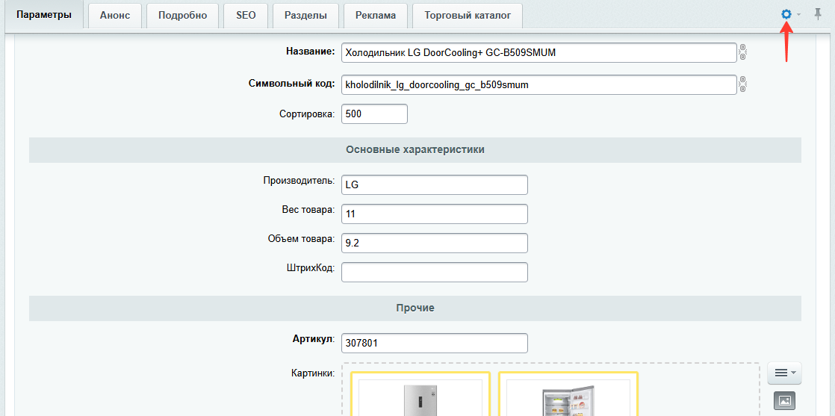835x416 pixels.
Task: Edit the Объем товара field value 9.2
Action: click(x=435, y=243)
